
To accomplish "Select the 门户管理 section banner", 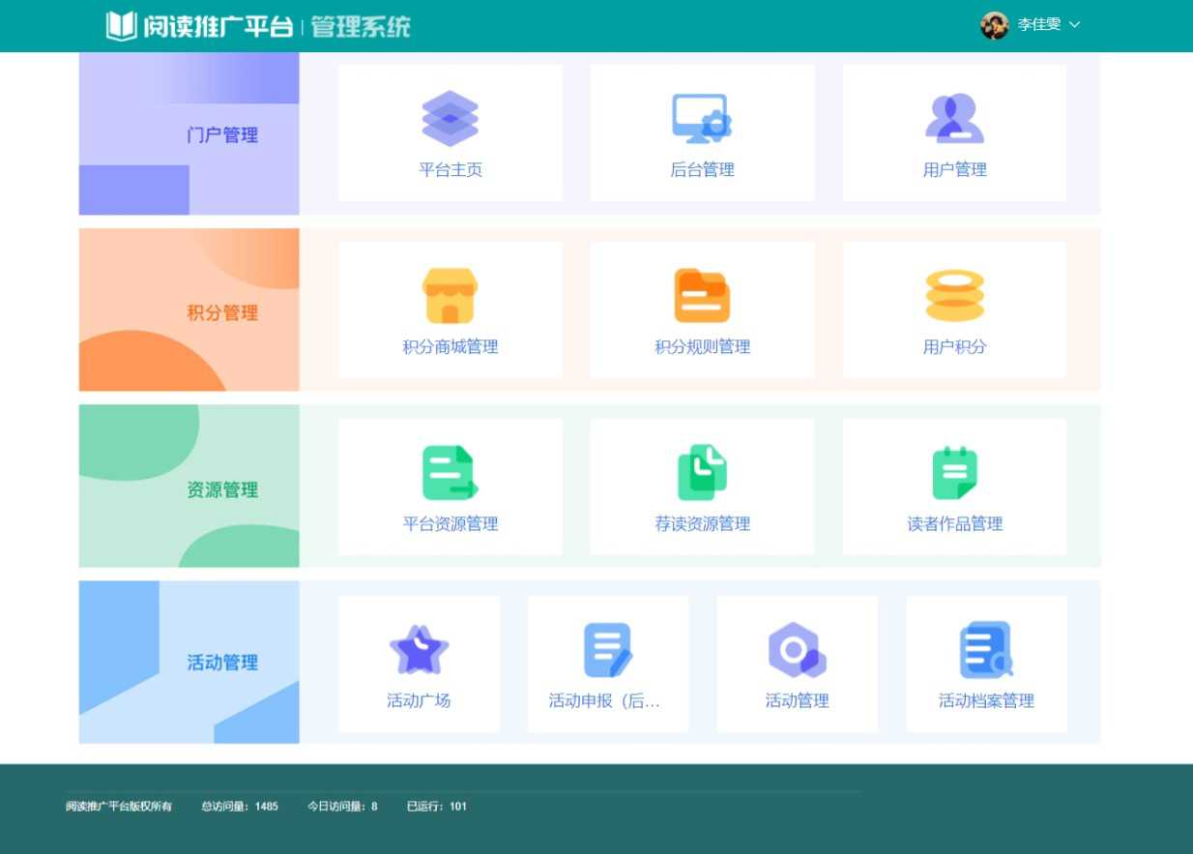I will pos(189,133).
